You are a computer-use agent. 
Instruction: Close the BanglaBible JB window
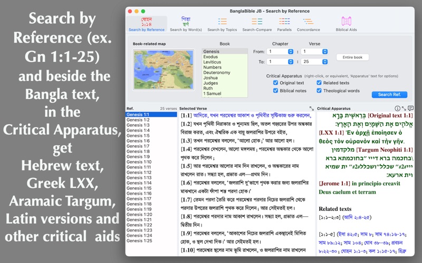[130, 11]
